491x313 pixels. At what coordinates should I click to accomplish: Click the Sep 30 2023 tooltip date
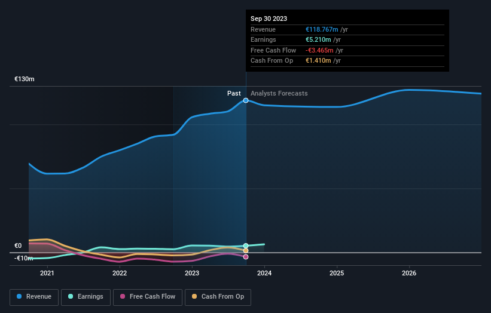(x=269, y=19)
